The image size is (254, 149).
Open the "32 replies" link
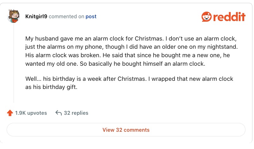click(x=76, y=113)
